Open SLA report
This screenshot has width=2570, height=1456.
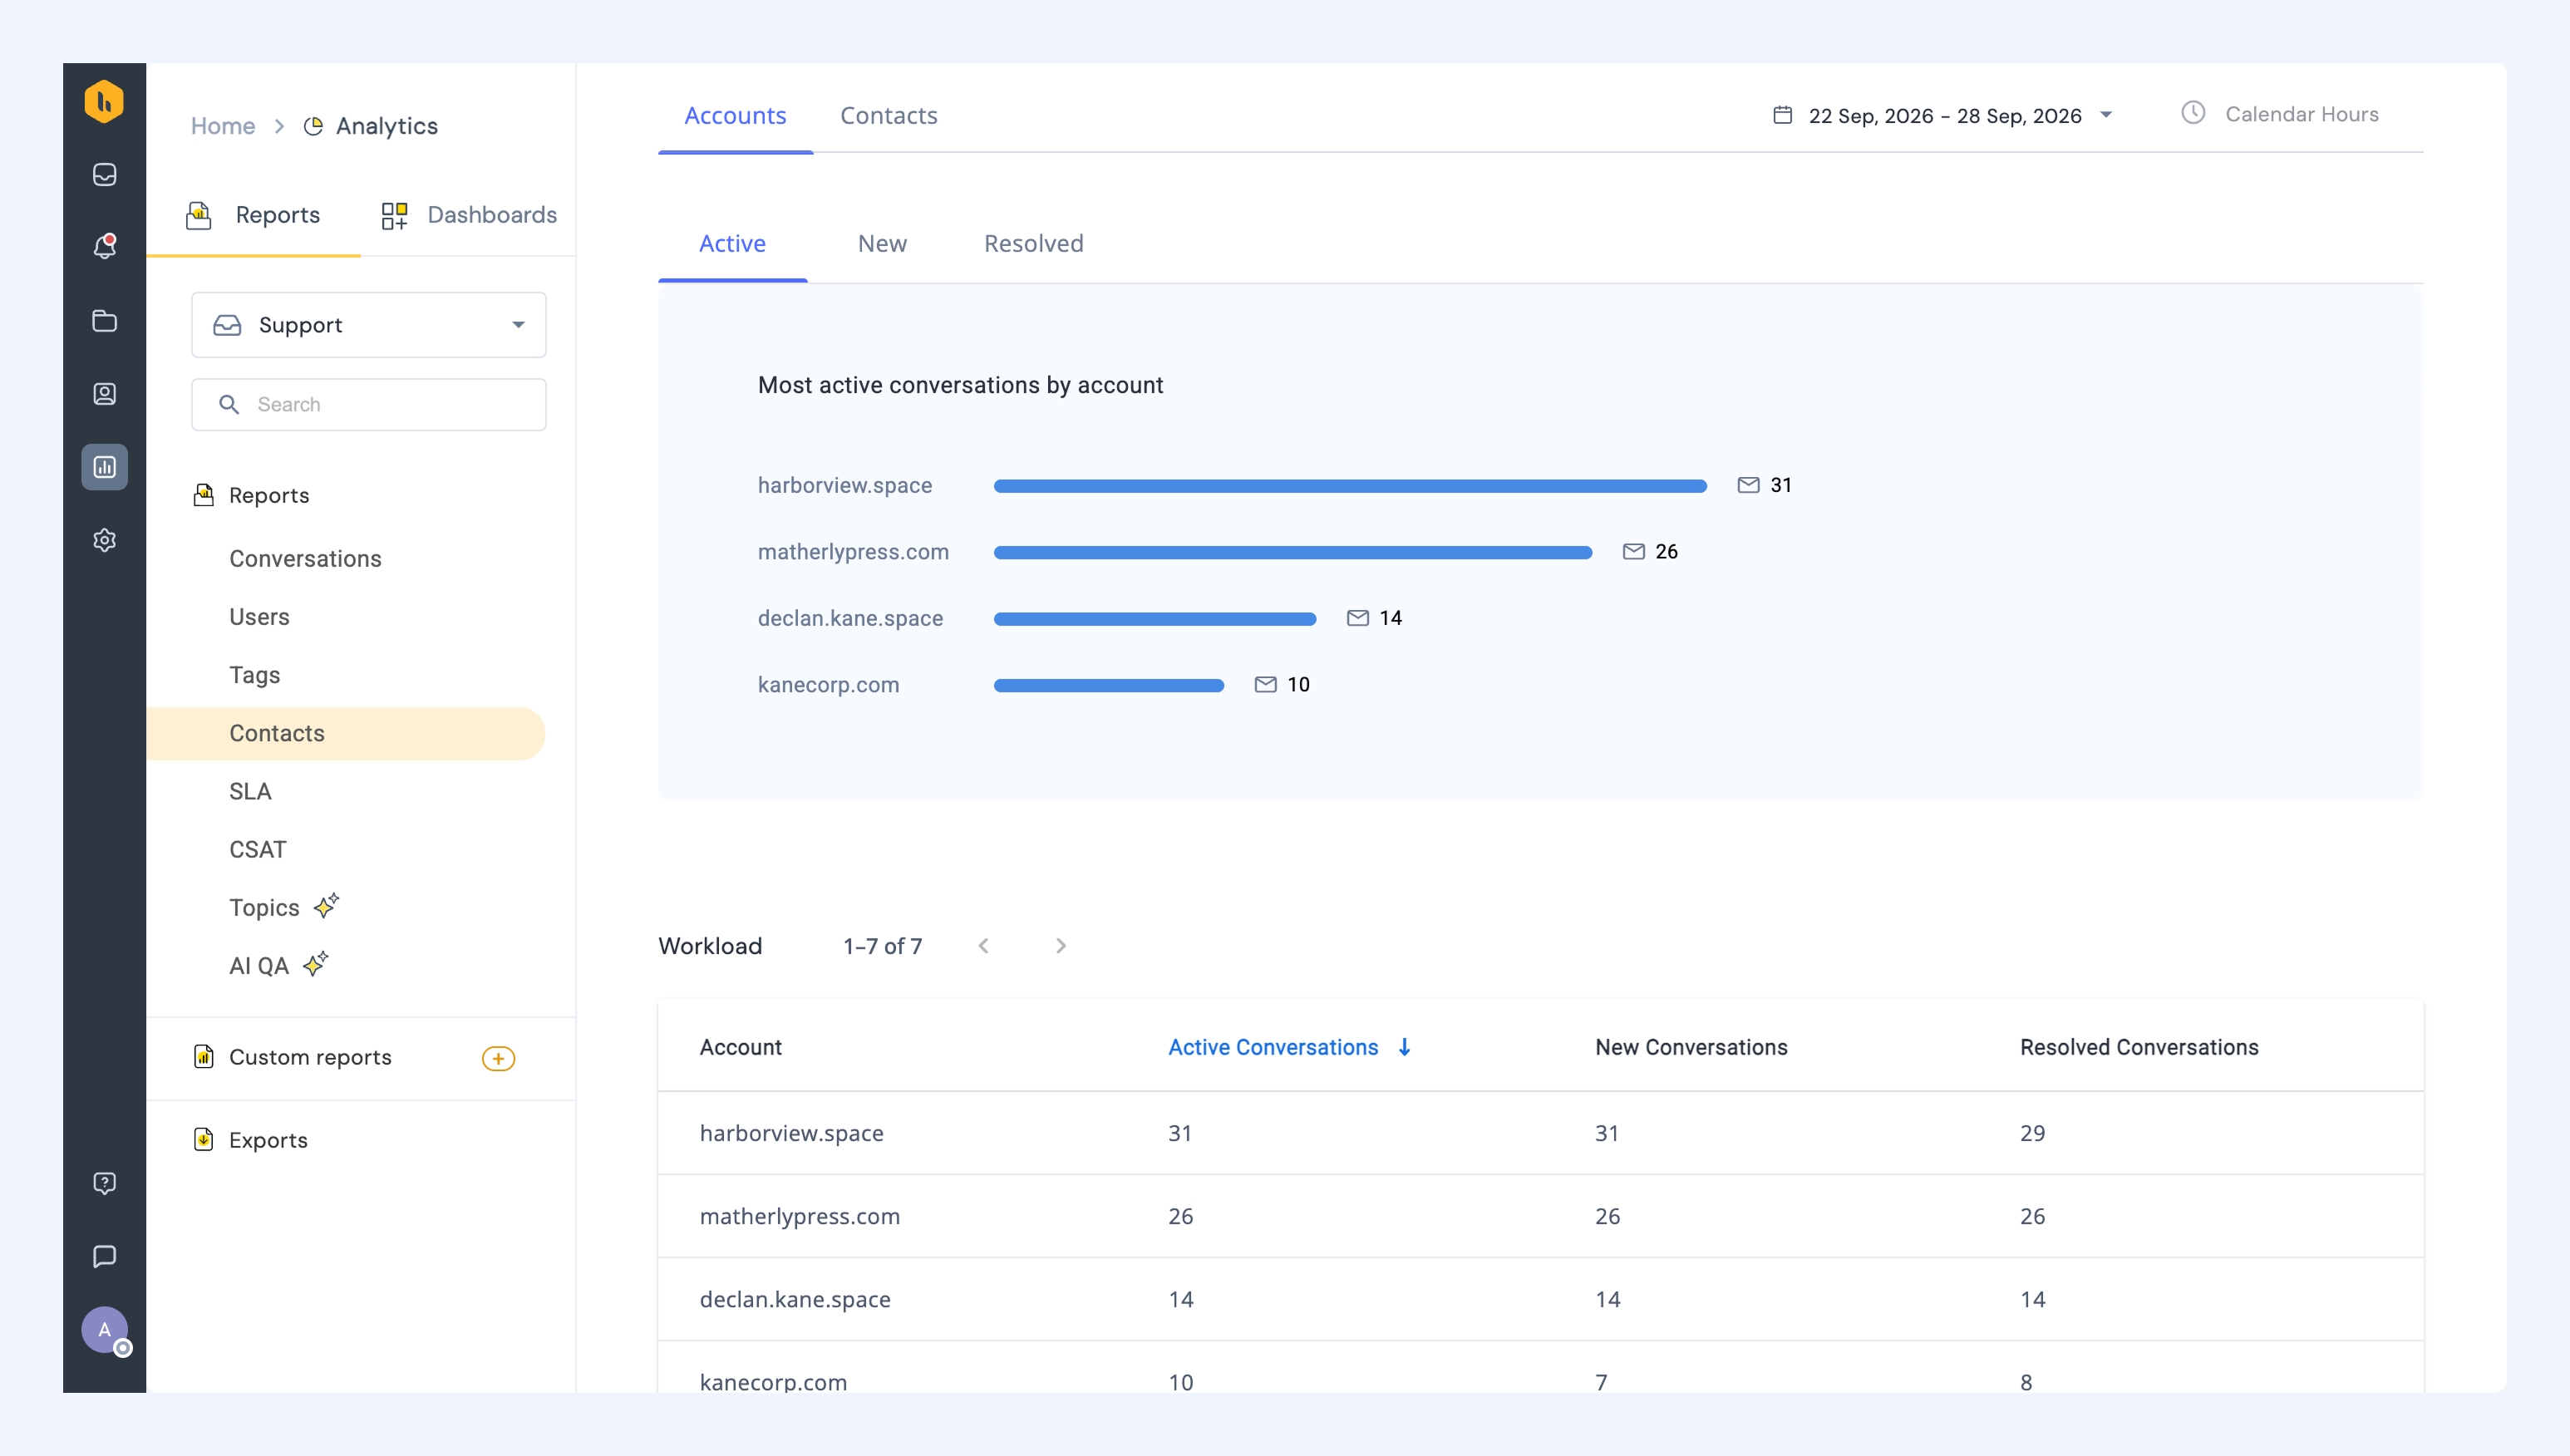pyautogui.click(x=250, y=791)
